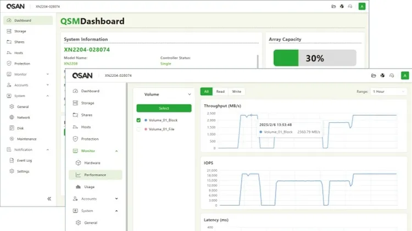The height and width of the screenshot is (231, 412).
Task: Click Array Capacity 30% progress bar
Action: [315, 58]
